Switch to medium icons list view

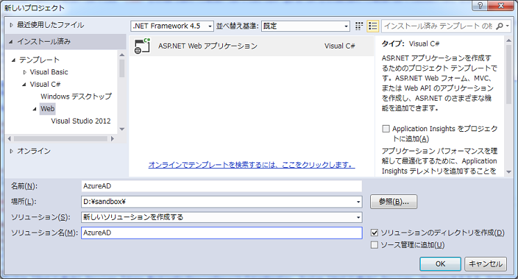point(373,26)
